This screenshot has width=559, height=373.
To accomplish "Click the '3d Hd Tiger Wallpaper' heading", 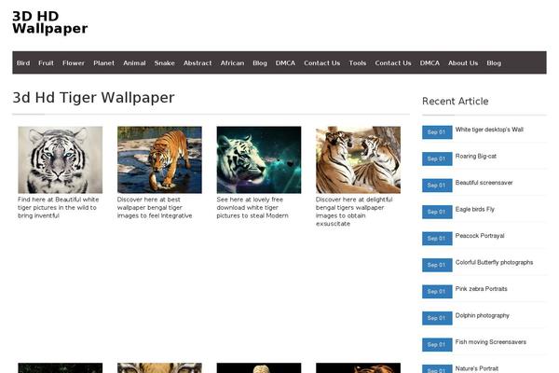I will (93, 97).
